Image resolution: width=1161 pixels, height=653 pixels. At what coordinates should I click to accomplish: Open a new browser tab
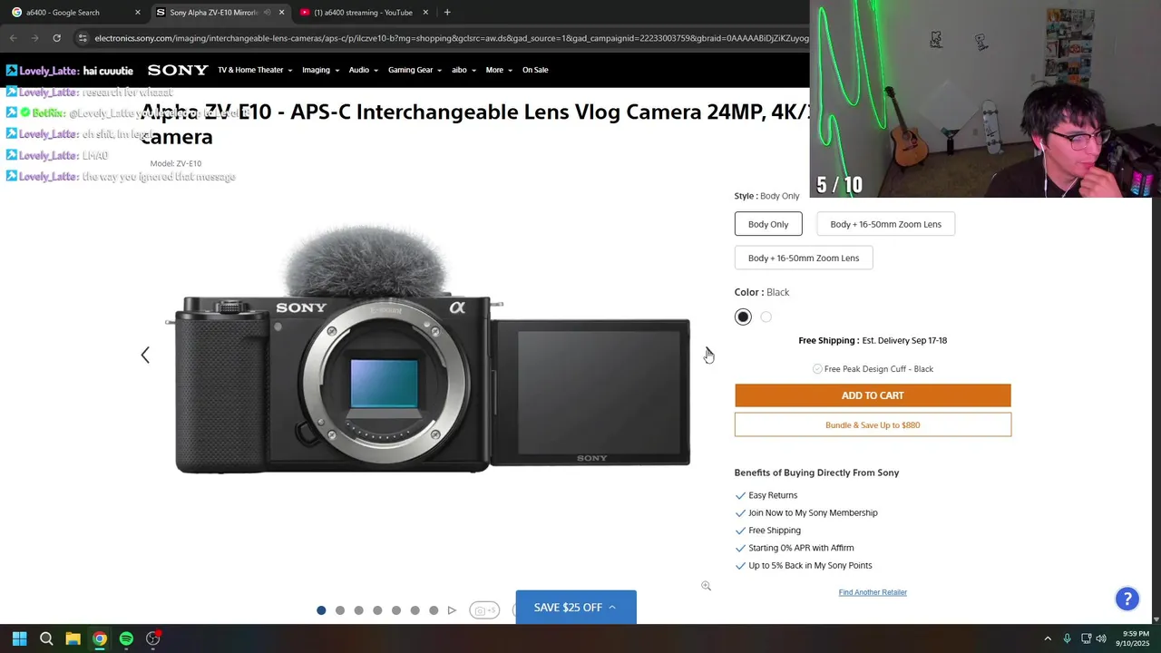pos(447,13)
